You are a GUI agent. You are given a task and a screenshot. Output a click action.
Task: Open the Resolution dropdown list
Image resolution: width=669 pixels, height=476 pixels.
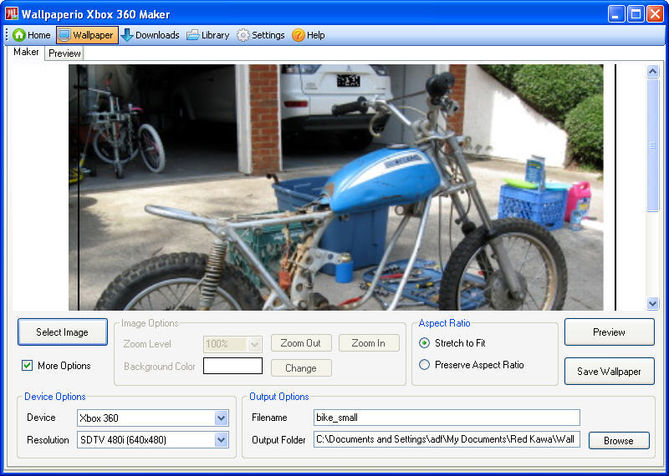[x=221, y=440]
